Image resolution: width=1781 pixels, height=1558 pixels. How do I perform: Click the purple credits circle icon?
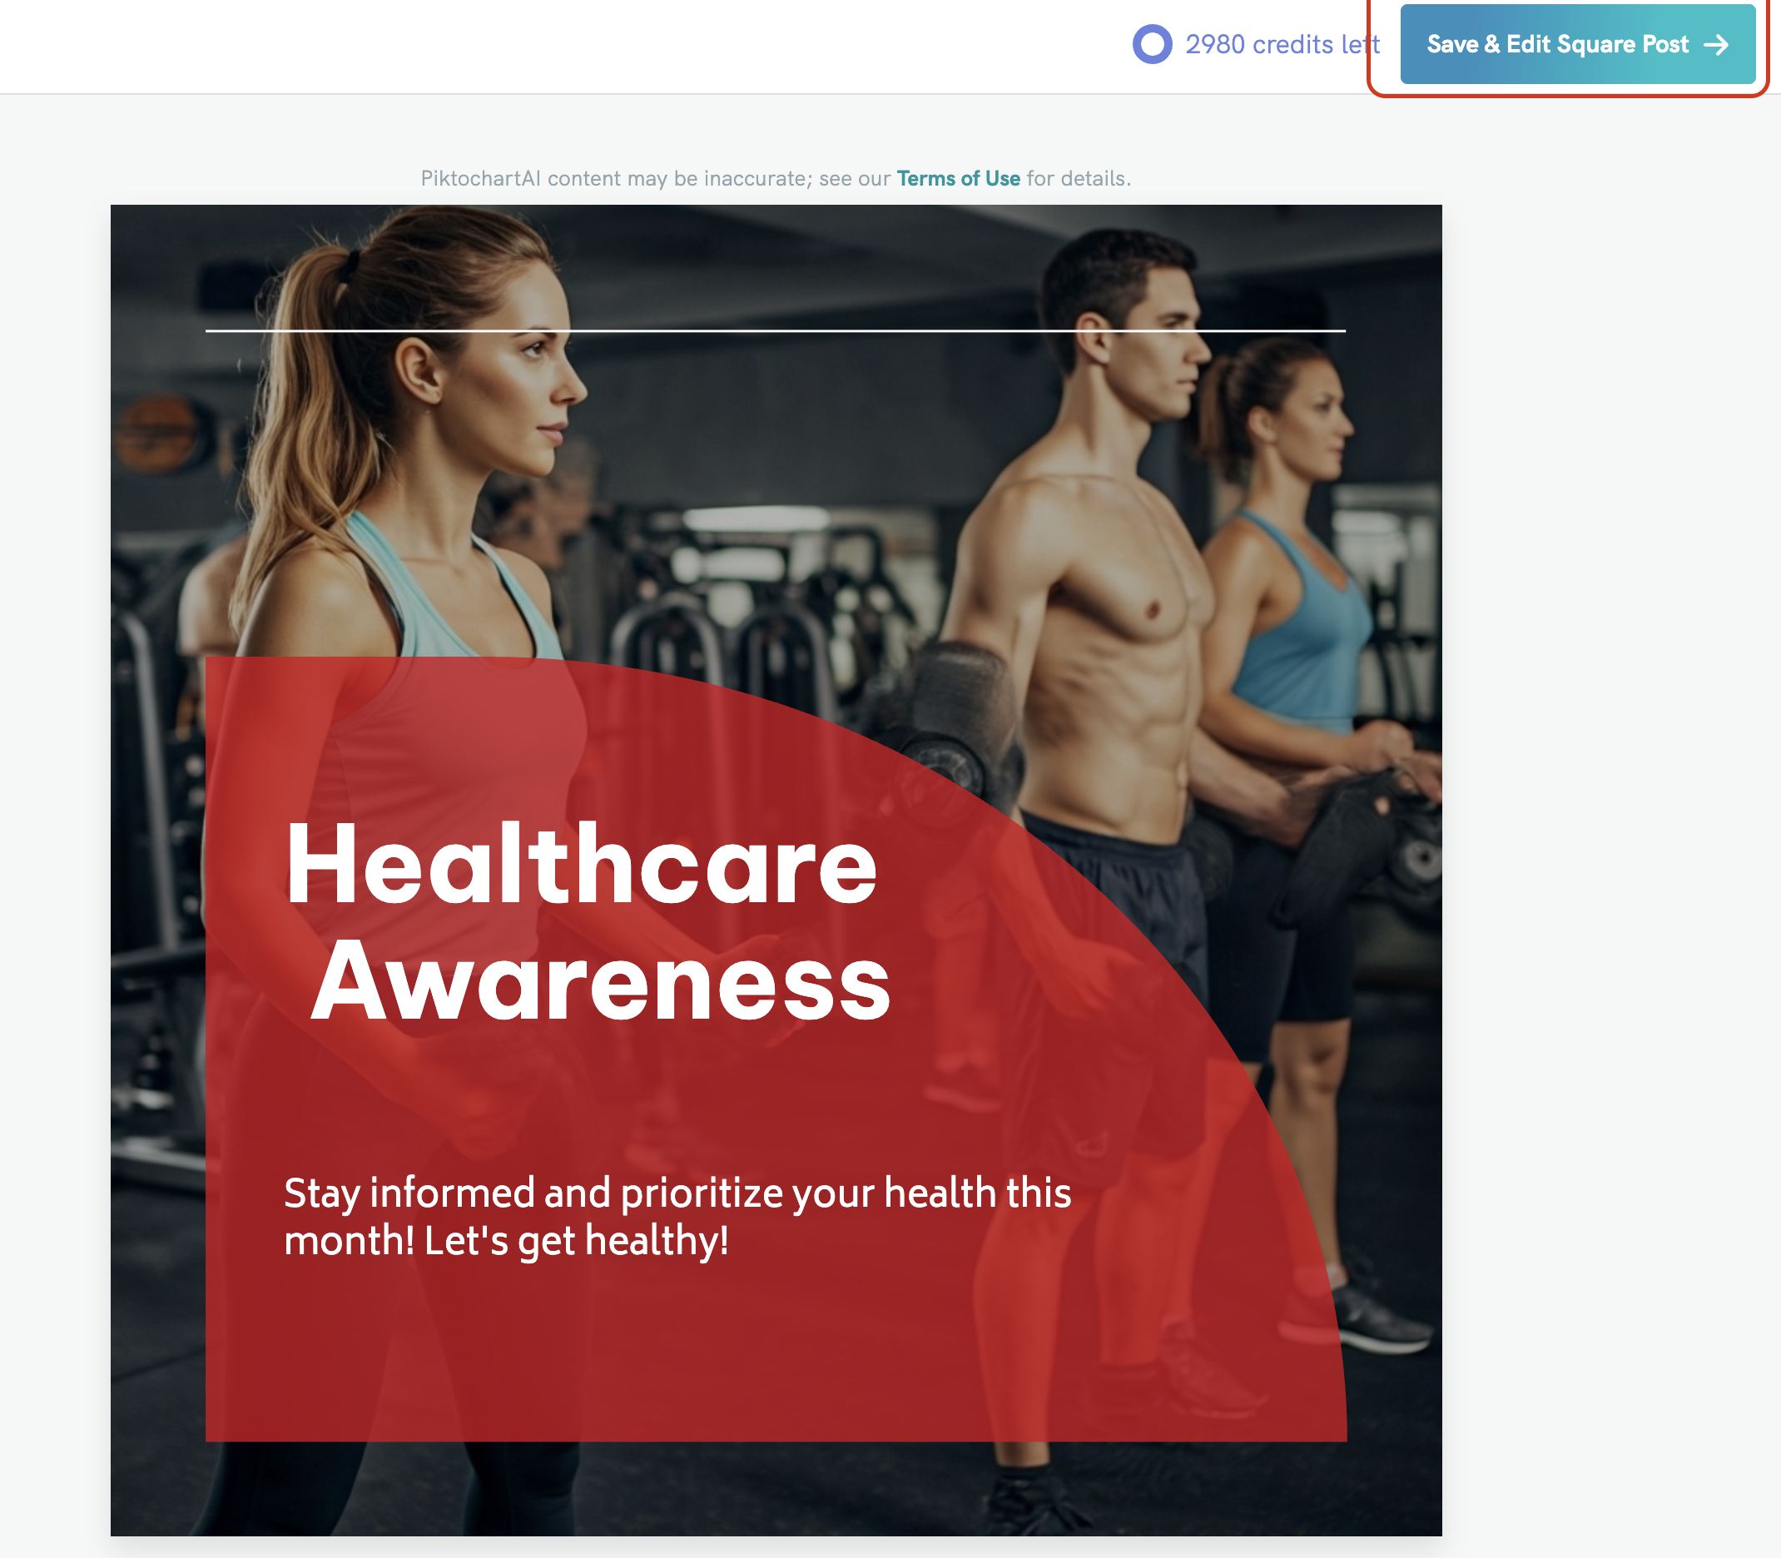[1152, 44]
